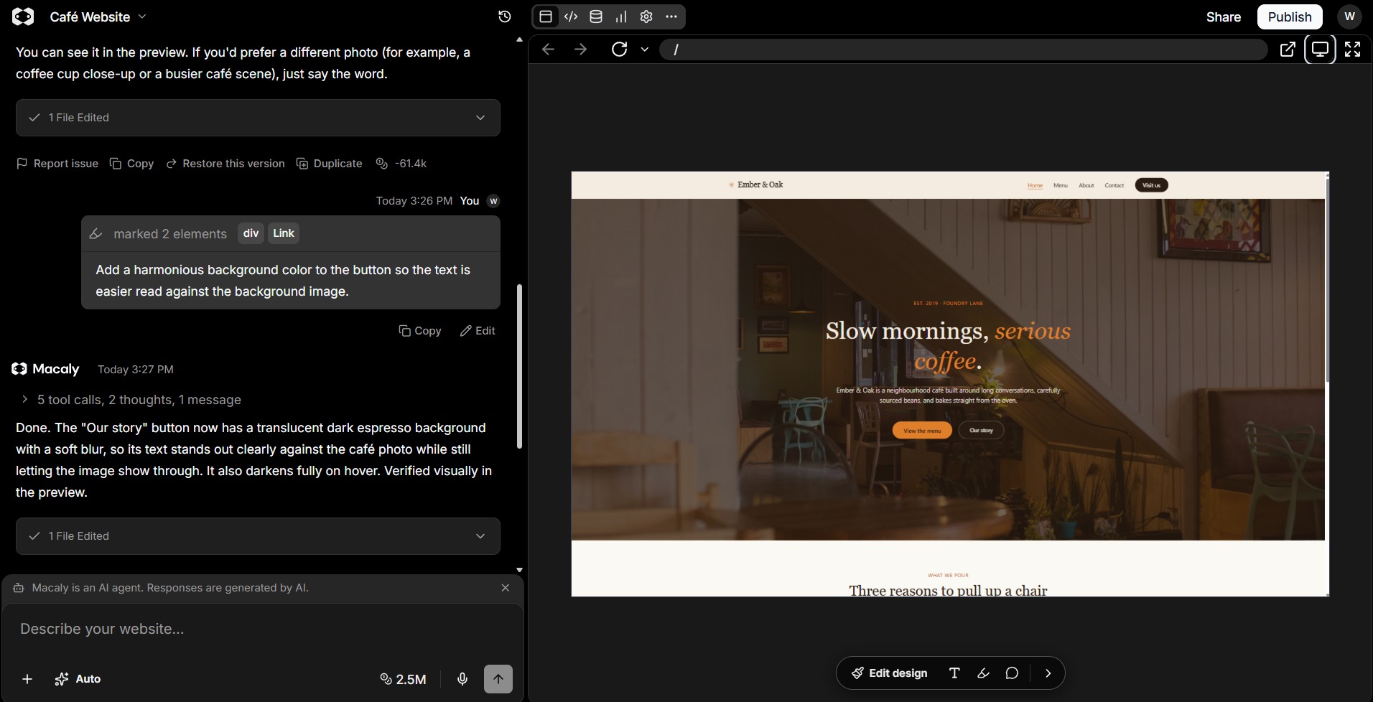Click Menu in the preview navigation
Screen dimensions: 1373x702
tap(1061, 185)
